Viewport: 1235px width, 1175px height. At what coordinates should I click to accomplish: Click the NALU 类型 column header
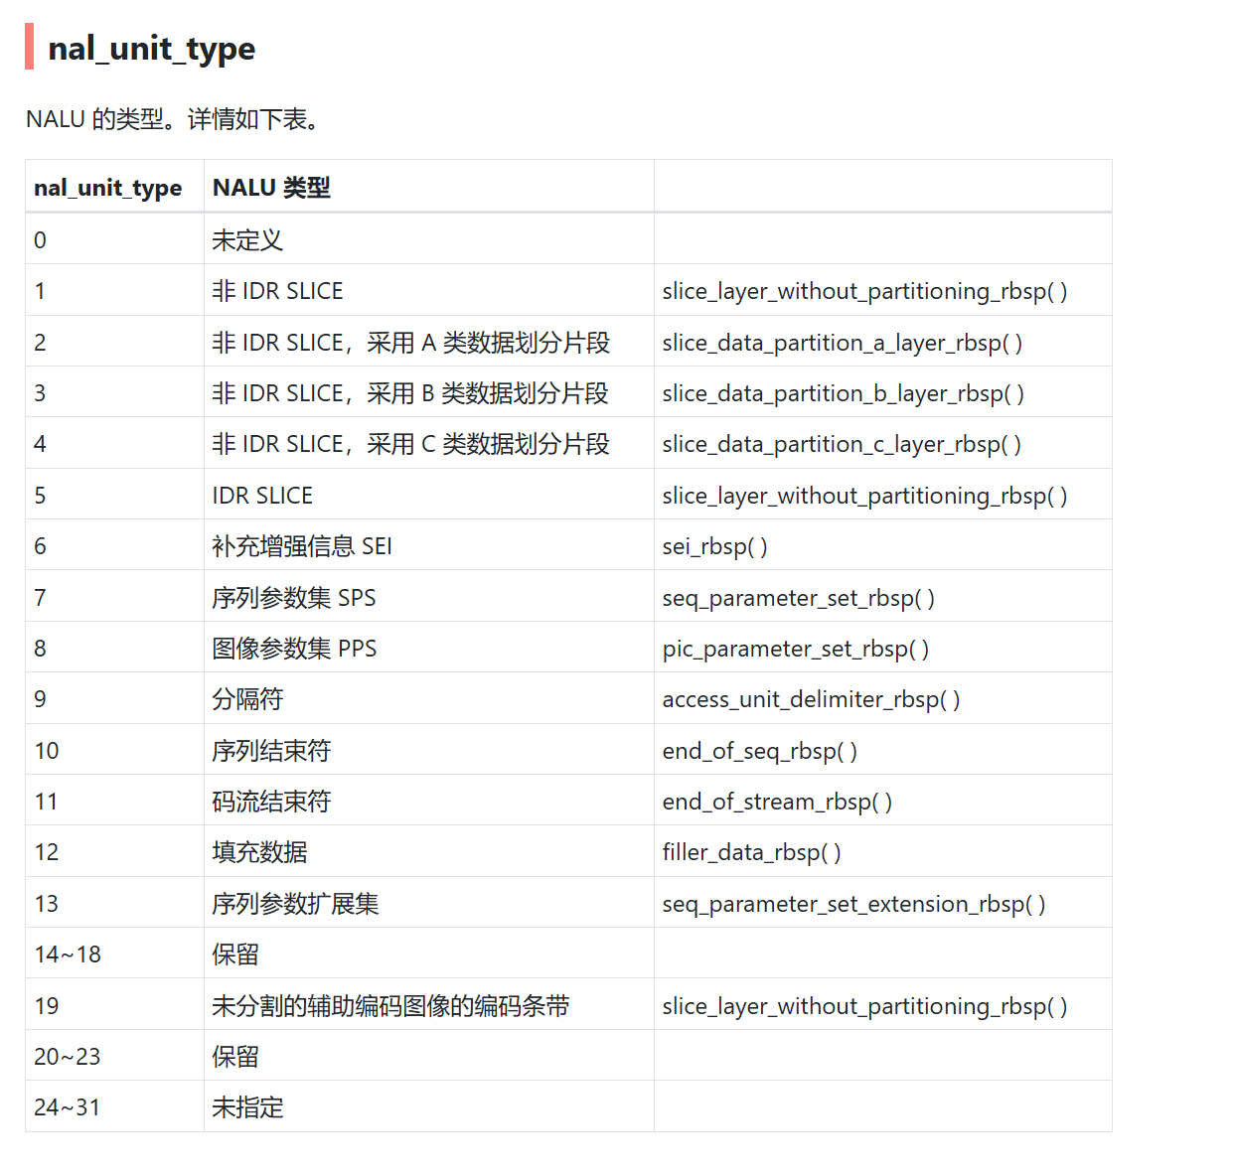(271, 188)
